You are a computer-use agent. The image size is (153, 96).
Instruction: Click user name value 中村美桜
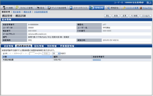(106, 28)
